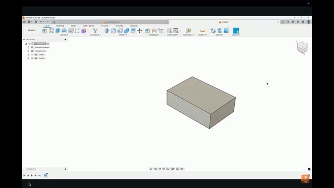Screen dimensions: 334x188
Task: Toggle root component visibility eye
Action: (x=30, y=44)
